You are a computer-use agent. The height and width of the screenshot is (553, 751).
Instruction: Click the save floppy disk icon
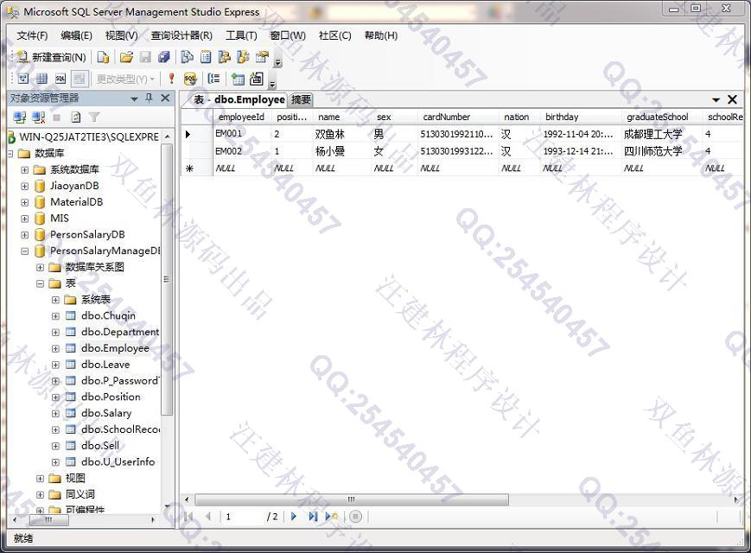click(145, 57)
